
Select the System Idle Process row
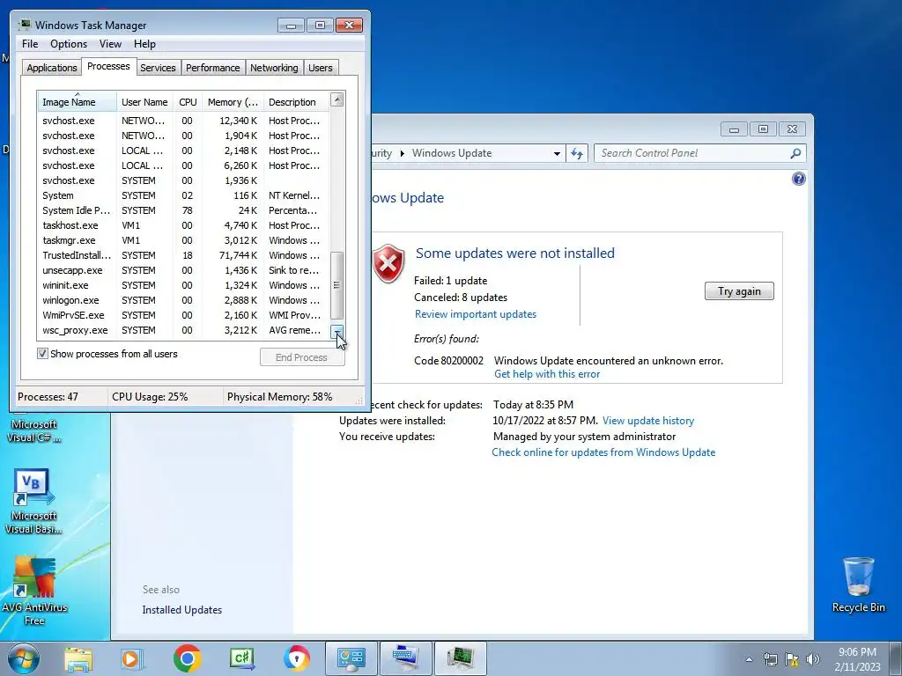[183, 210]
